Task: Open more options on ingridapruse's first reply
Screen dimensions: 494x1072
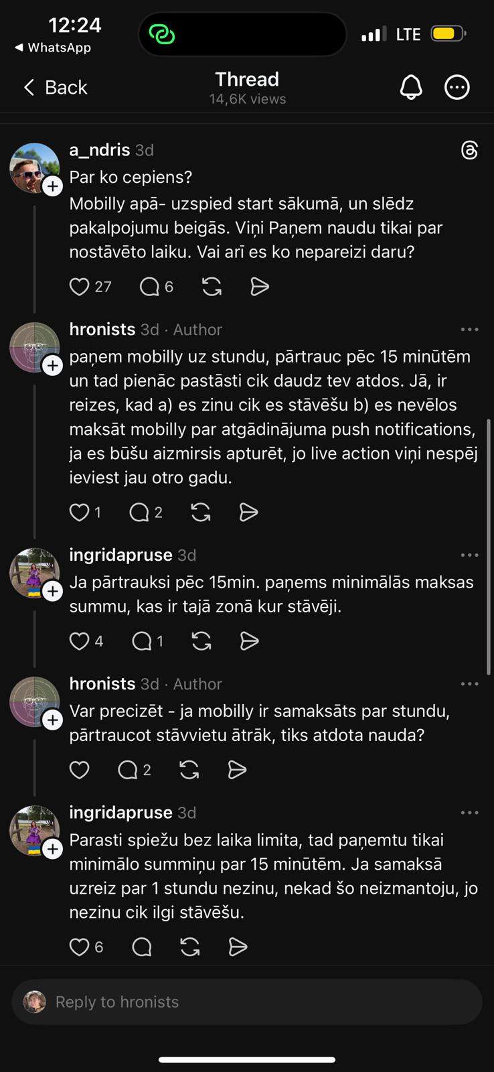Action: 470,555
